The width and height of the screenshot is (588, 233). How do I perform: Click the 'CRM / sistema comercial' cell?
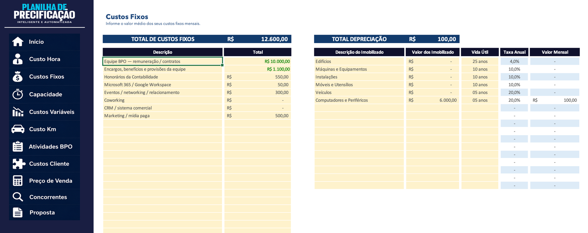(163, 108)
